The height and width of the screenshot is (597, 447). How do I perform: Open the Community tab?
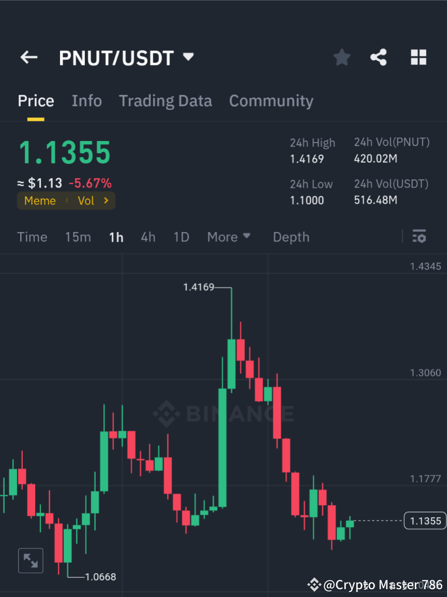pyautogui.click(x=271, y=101)
